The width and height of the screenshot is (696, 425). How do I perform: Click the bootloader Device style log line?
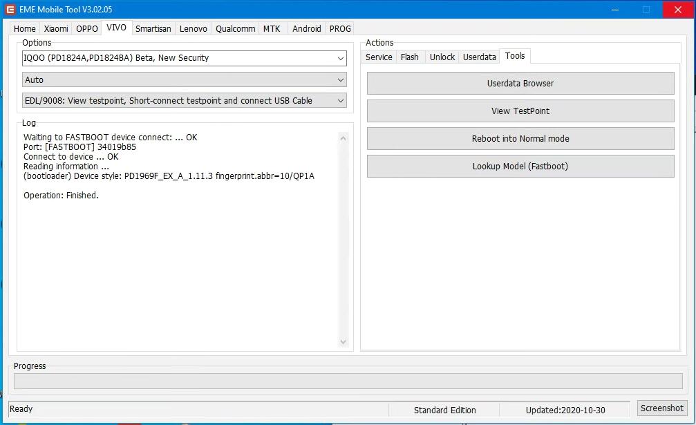pos(169,176)
